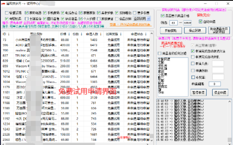
Task: Enable 生鲜美食 category checkbox
Action: pos(27,19)
